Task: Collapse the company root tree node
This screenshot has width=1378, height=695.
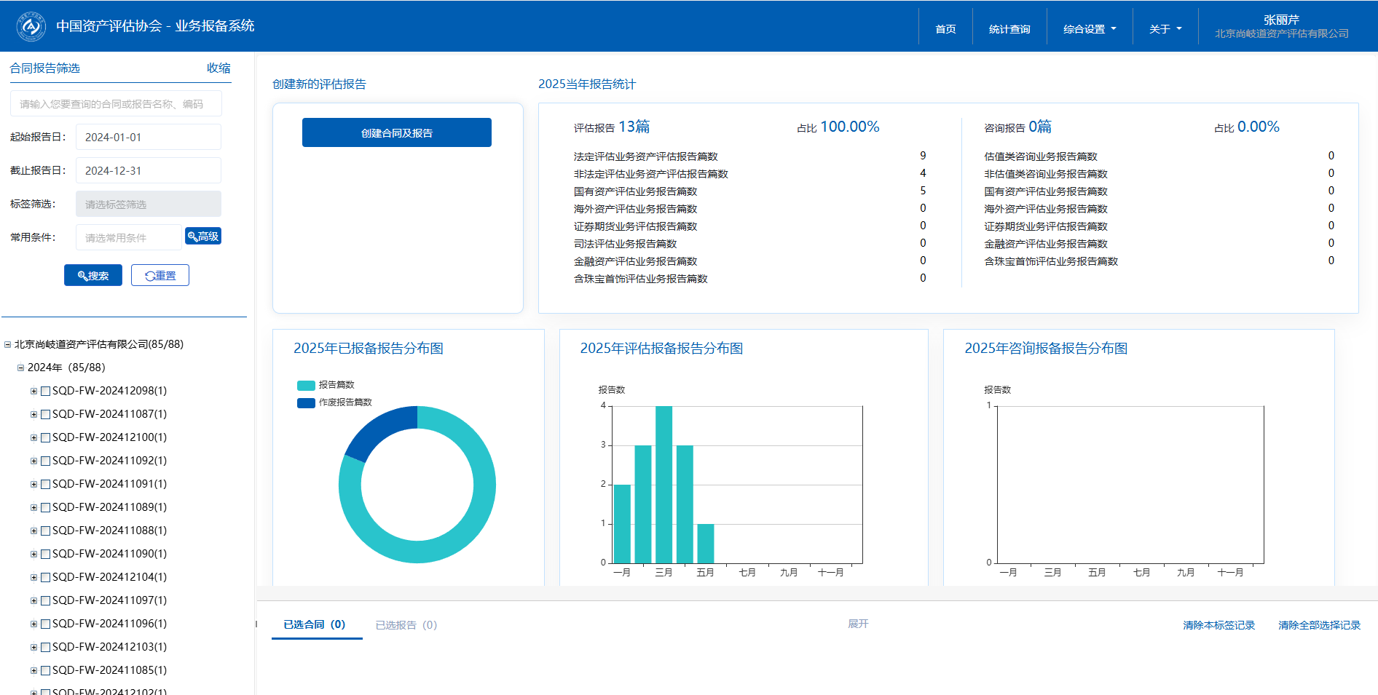Action: 8,345
